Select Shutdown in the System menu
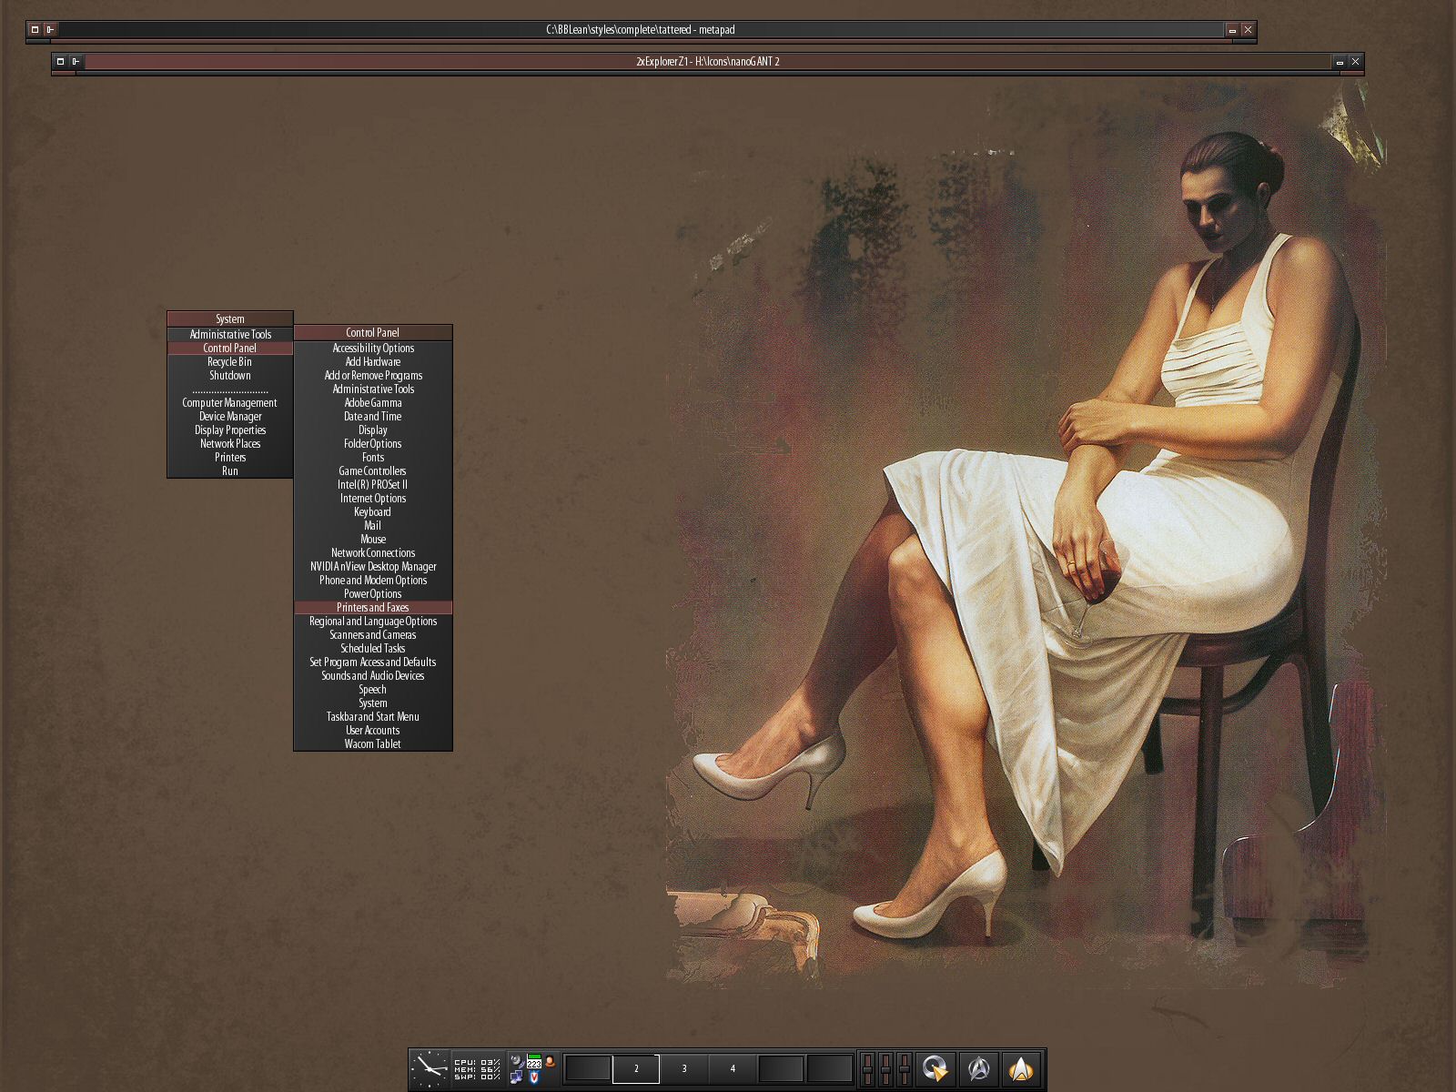This screenshot has width=1456, height=1092. coord(230,375)
